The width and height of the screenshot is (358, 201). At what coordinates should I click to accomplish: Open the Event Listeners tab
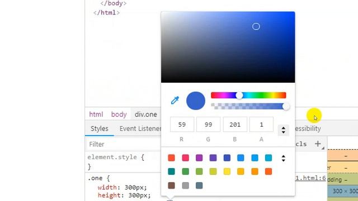[140, 128]
